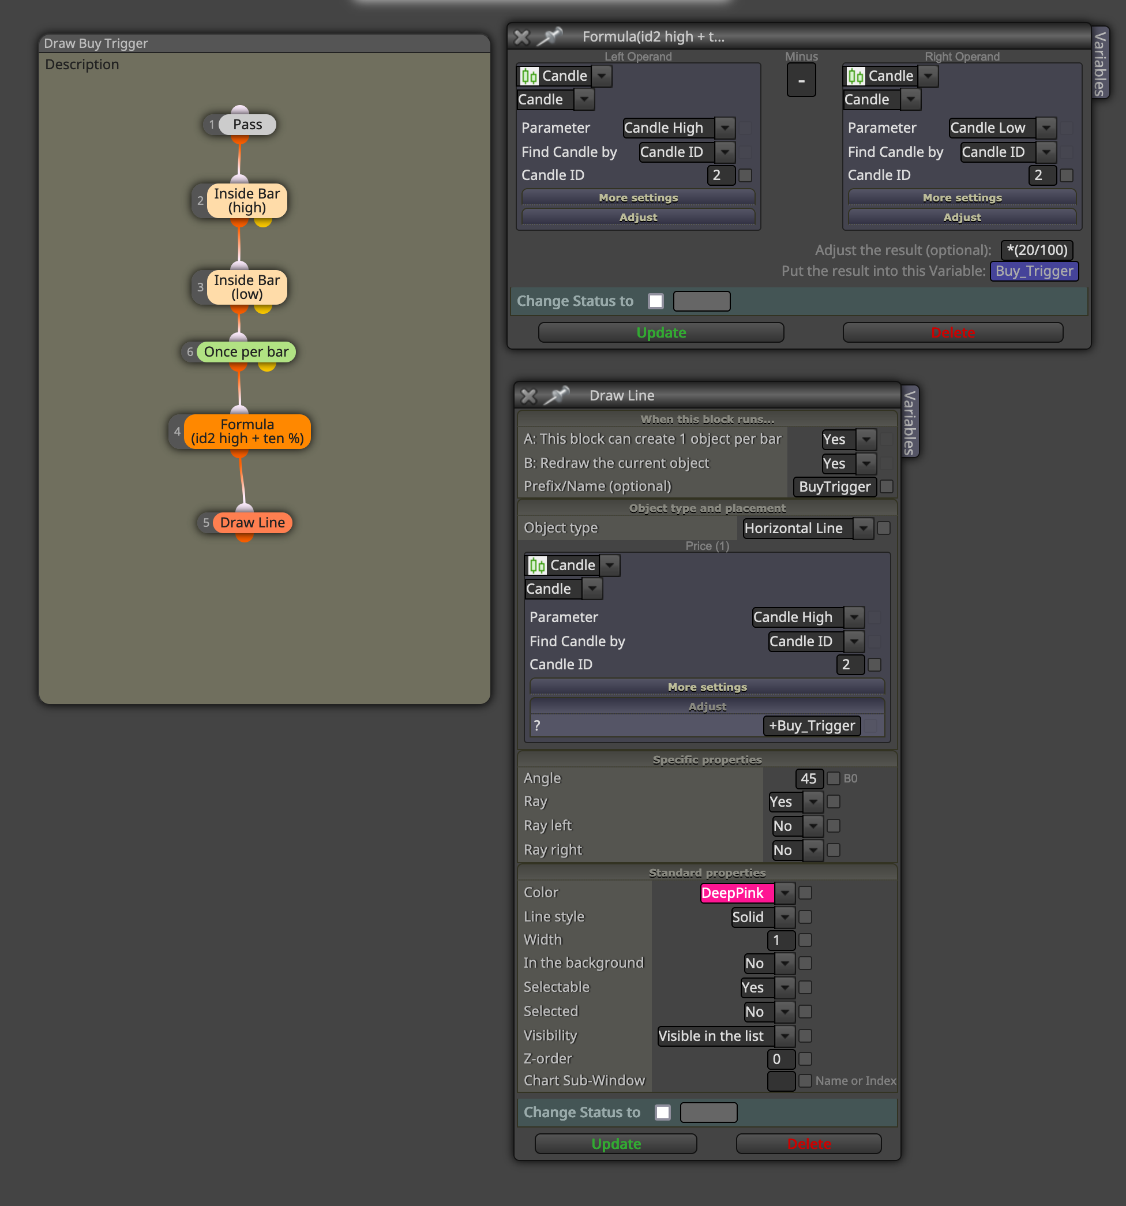Enable Change Status to in Draw Line panel
Viewport: 1126px width, 1206px height.
pyautogui.click(x=663, y=1113)
